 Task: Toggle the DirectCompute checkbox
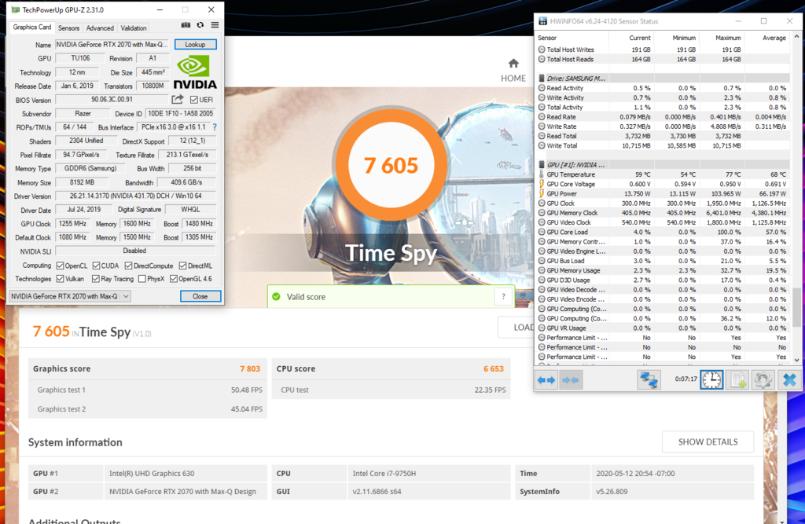[128, 266]
